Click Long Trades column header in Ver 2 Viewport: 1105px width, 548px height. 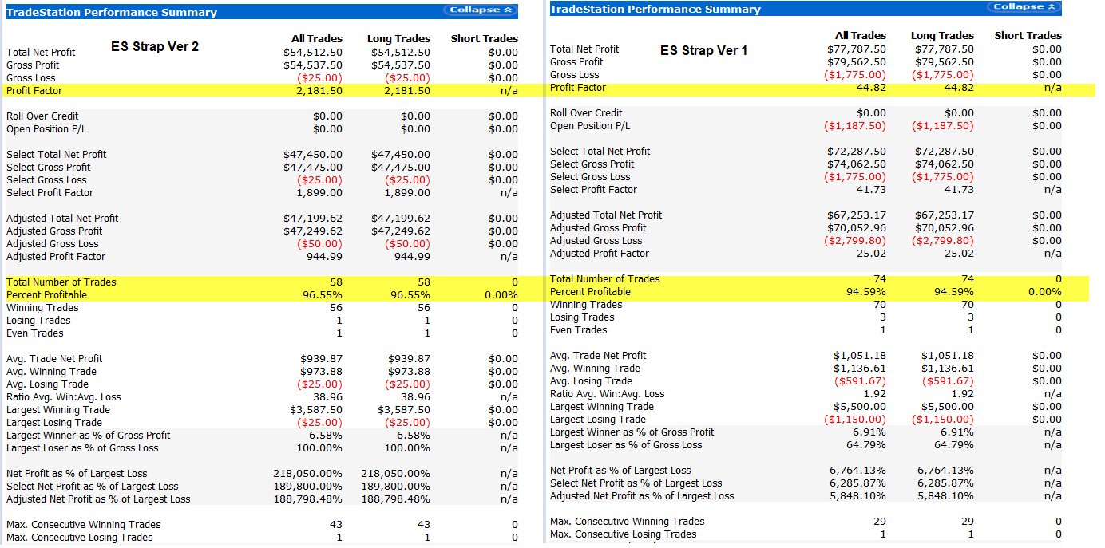398,38
